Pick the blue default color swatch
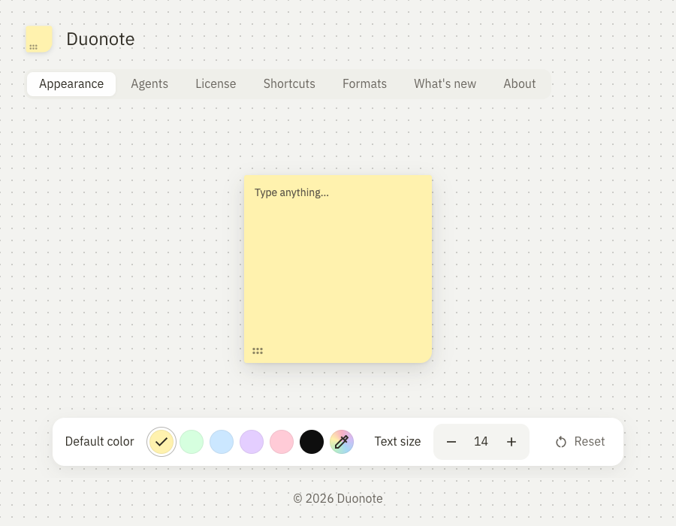 (x=222, y=442)
